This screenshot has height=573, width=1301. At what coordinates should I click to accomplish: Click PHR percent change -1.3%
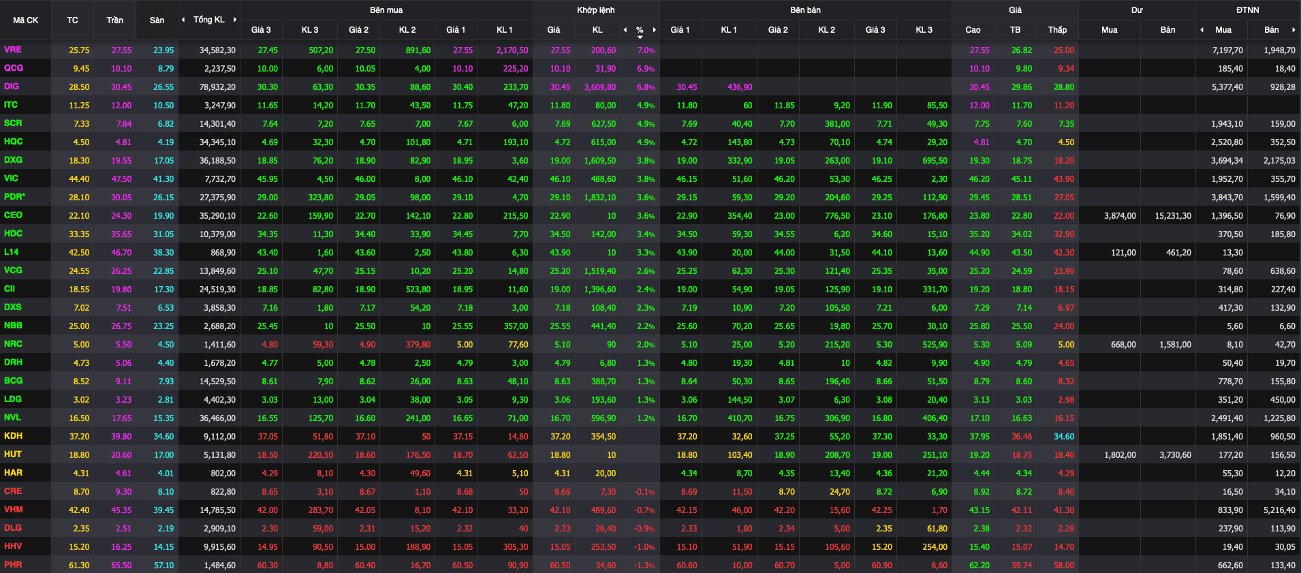pyautogui.click(x=644, y=566)
